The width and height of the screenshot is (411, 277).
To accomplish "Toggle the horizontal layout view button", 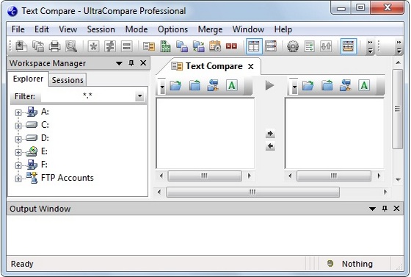I will point(271,46).
